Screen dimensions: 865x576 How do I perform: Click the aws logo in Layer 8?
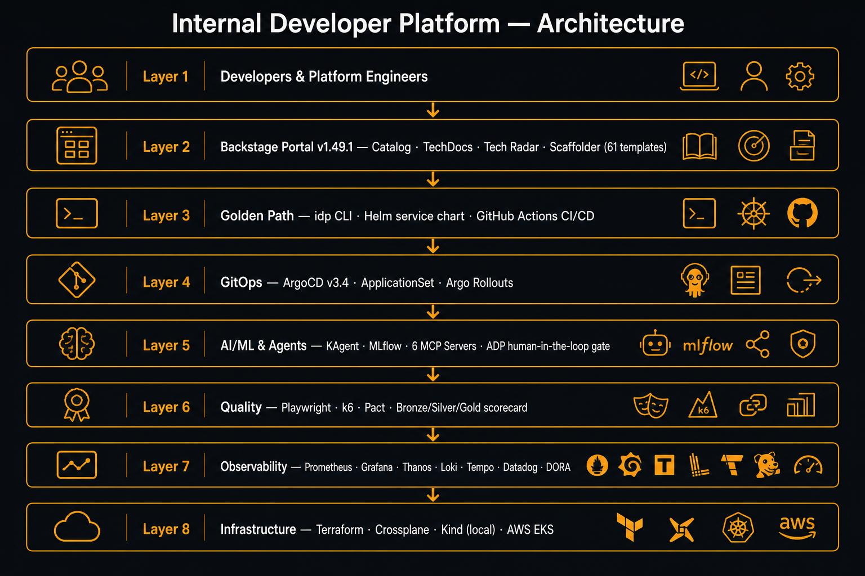coord(797,527)
